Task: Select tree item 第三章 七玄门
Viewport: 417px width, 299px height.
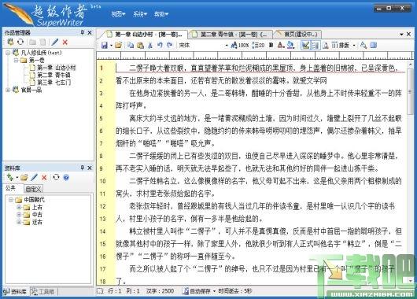Action: [54, 83]
